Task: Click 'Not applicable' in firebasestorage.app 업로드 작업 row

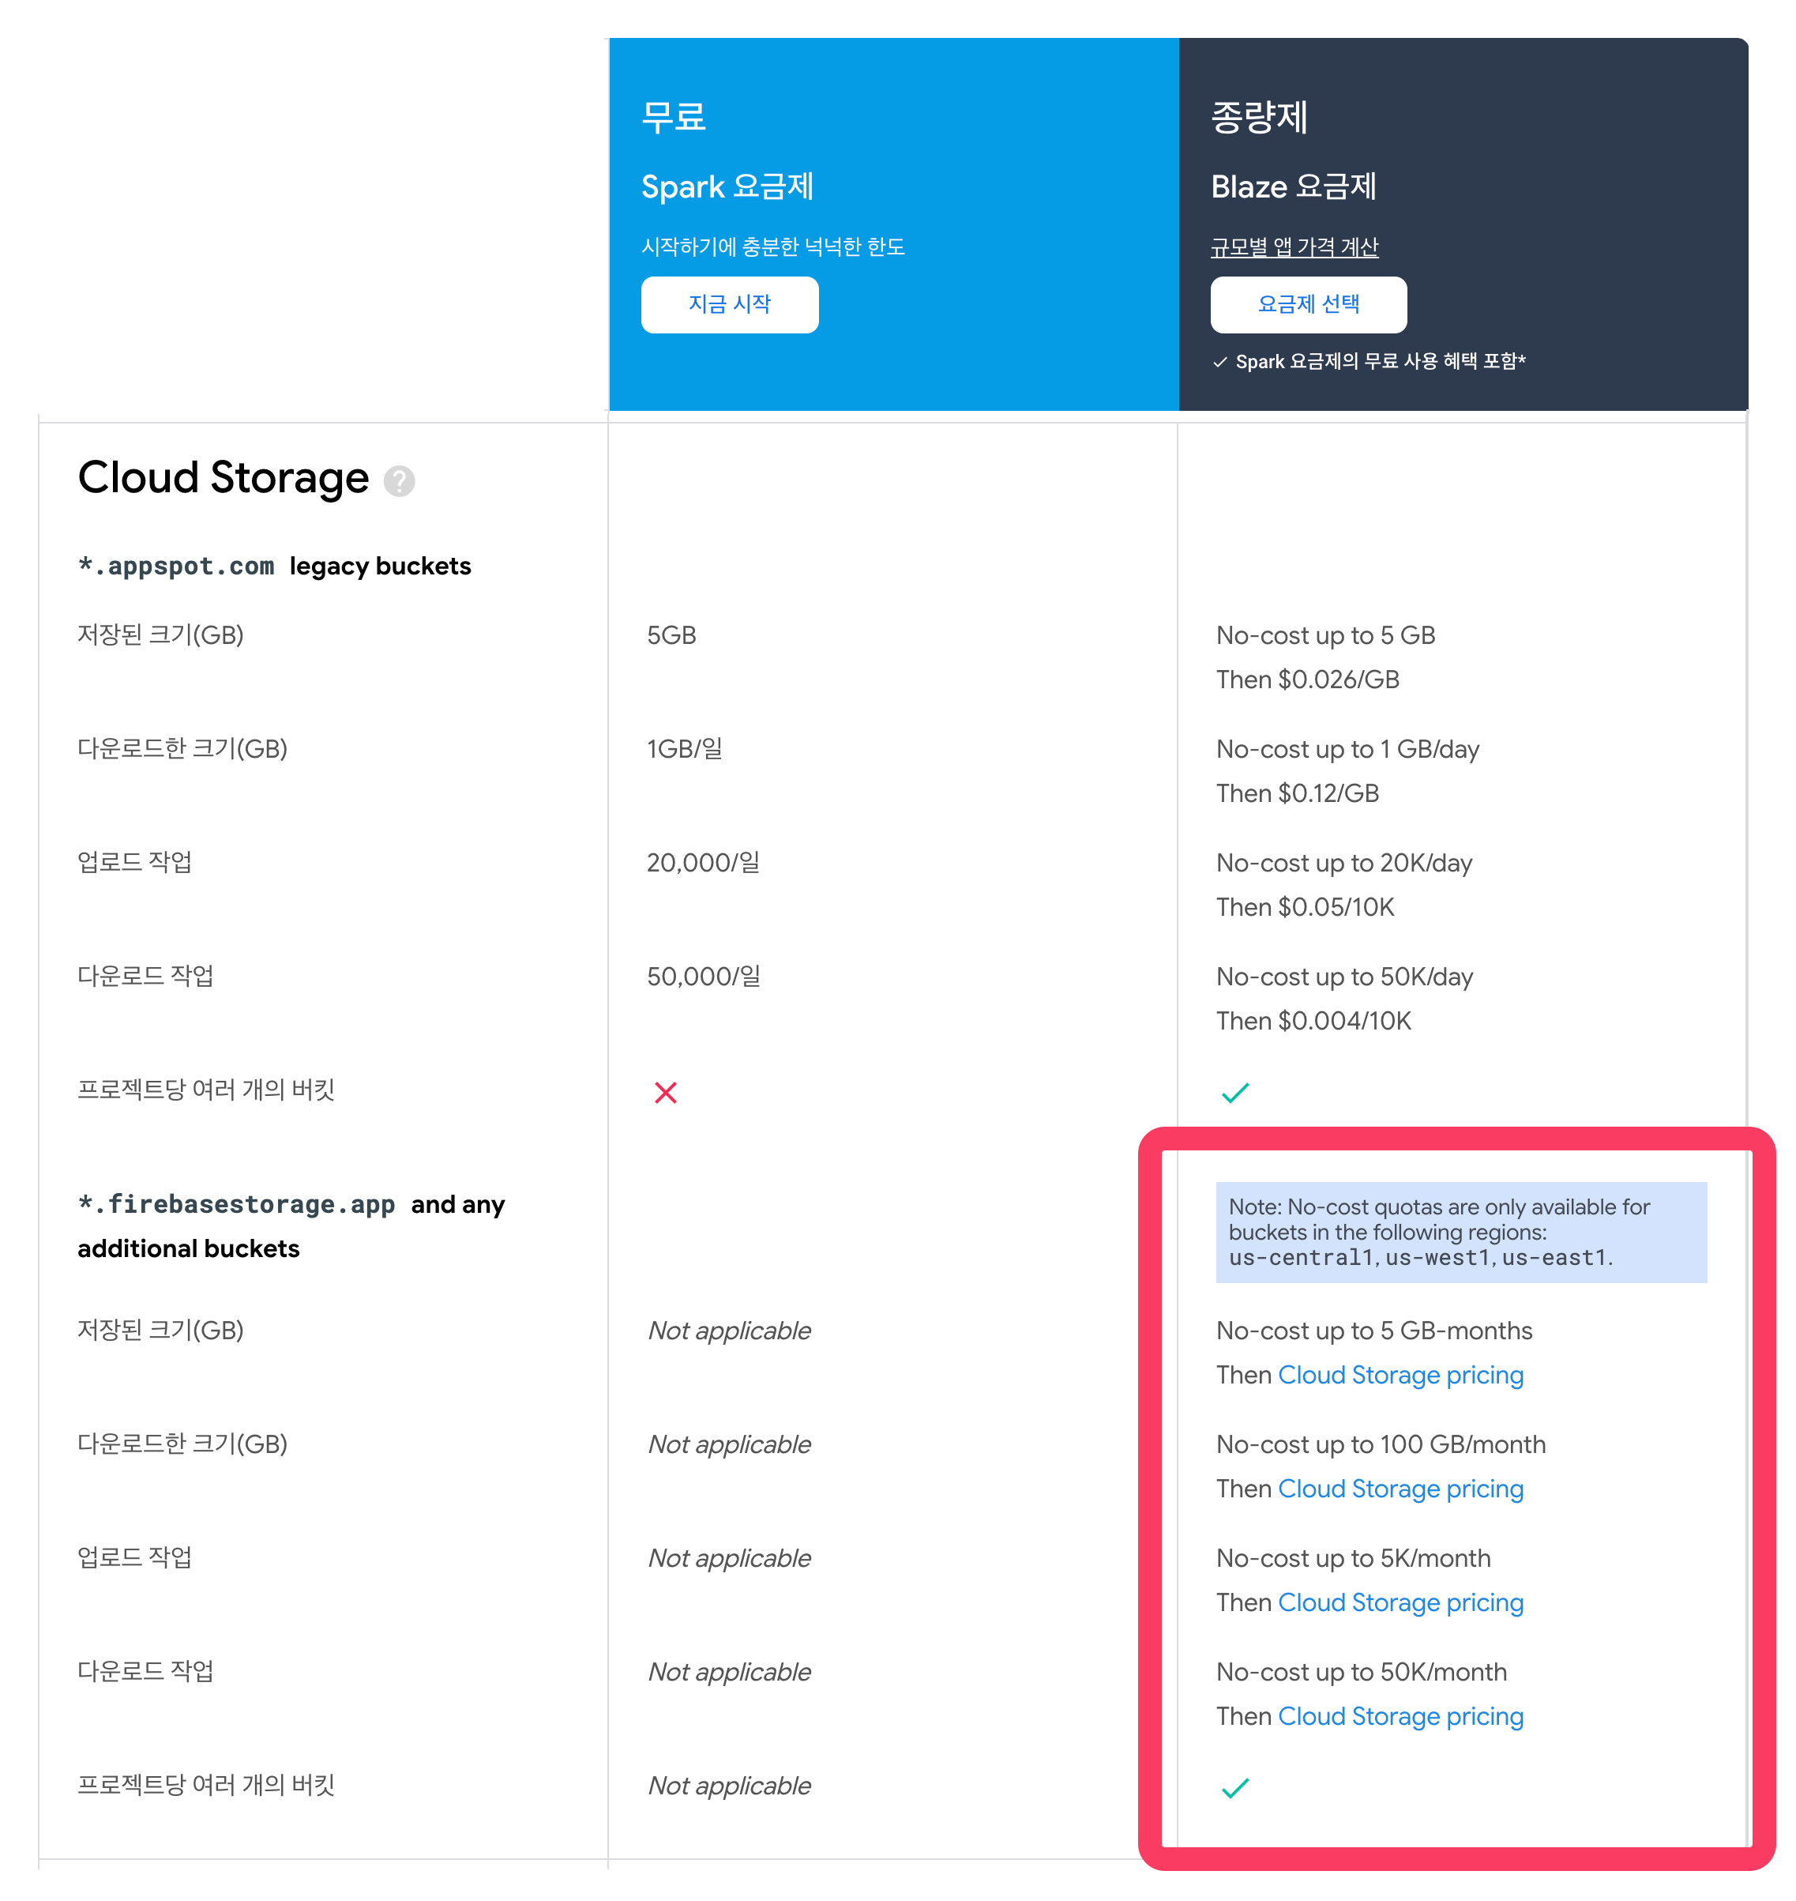Action: tap(730, 1559)
